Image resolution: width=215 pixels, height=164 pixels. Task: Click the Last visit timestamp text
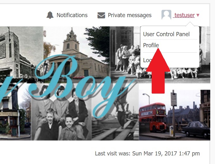(x=148, y=154)
